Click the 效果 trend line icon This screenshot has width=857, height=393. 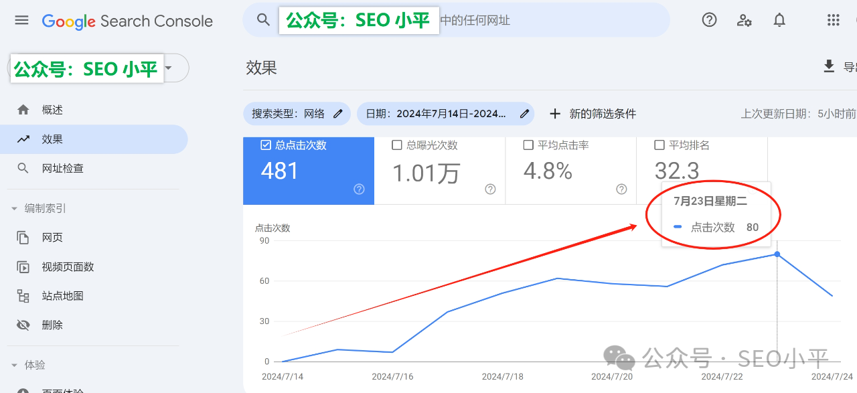point(23,139)
